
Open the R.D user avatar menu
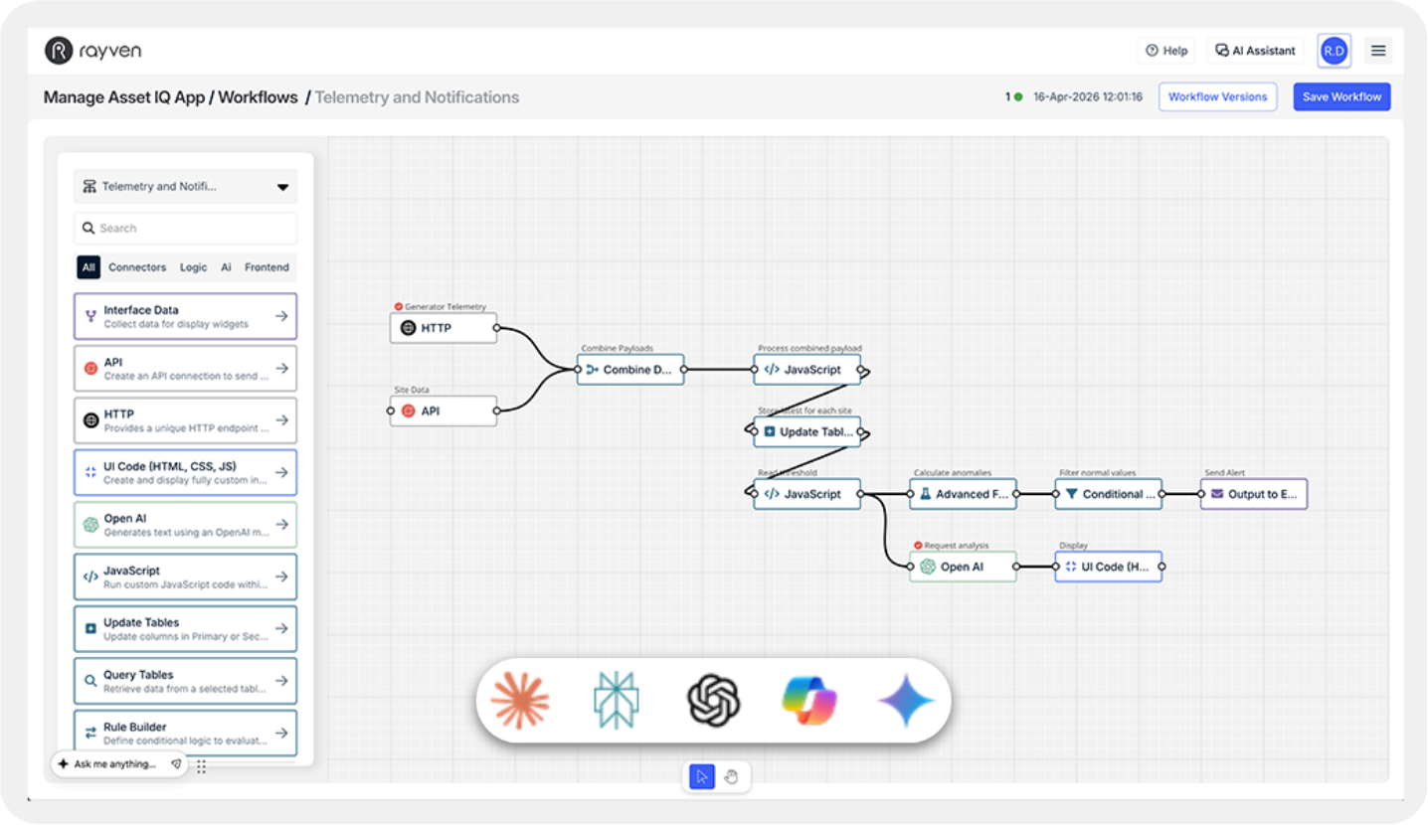coord(1334,51)
